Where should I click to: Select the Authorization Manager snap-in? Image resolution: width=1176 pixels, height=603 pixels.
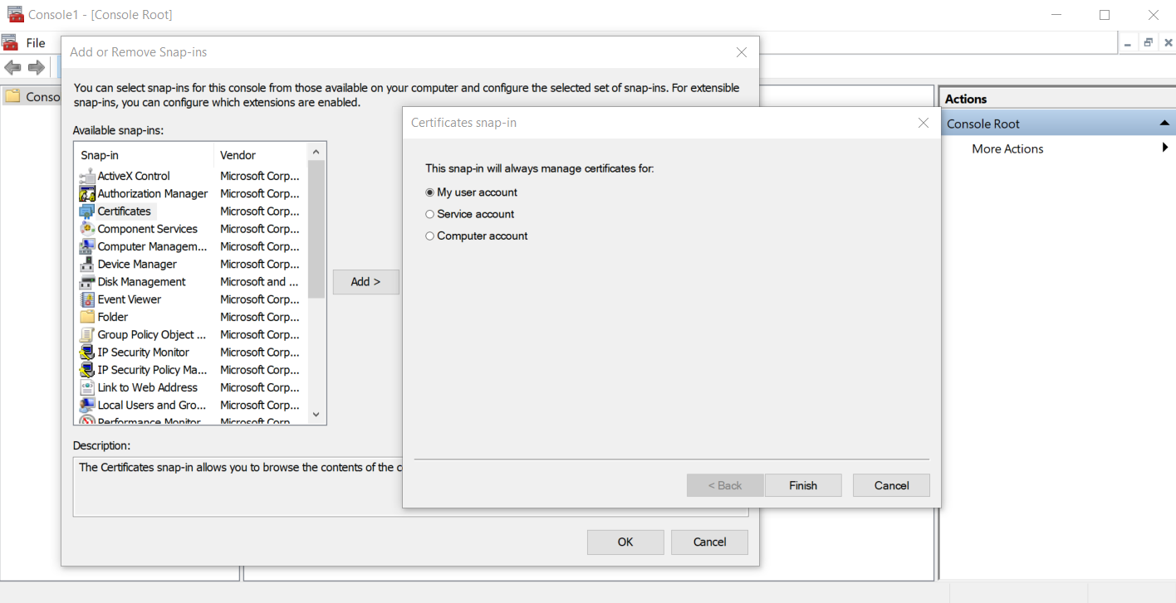click(86, 193)
